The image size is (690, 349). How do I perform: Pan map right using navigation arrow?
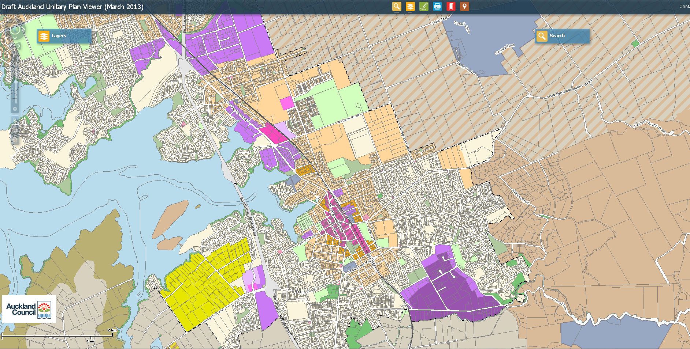[x=24, y=30]
